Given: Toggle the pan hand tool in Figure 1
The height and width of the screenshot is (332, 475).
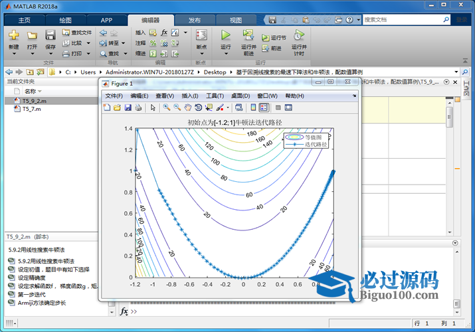Looking at the screenshot, I should tap(188, 108).
